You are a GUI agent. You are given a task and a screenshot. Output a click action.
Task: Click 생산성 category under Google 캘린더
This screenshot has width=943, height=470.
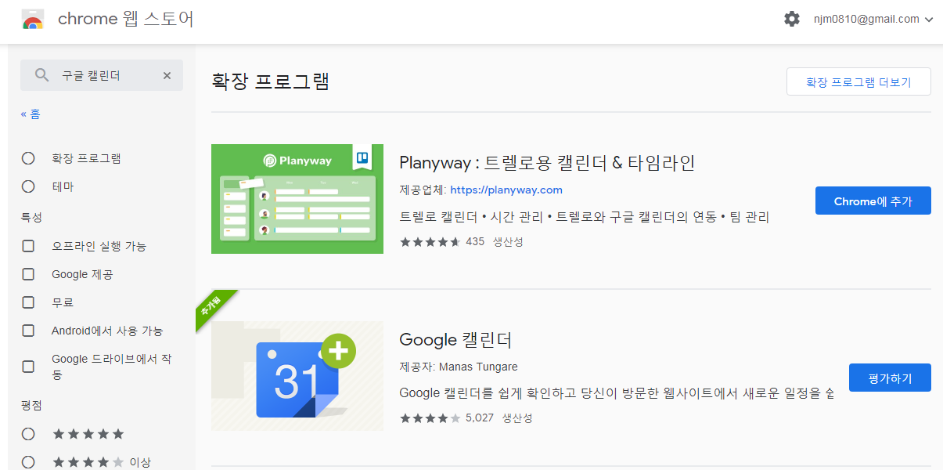point(517,418)
